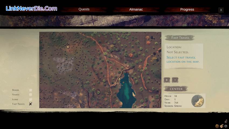
Task: Close the map screen with X
Action: [221, 10]
